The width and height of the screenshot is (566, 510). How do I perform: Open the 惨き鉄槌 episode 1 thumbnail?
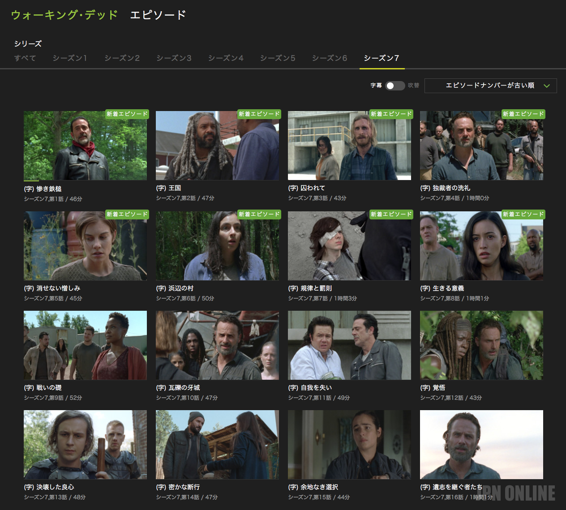point(85,146)
